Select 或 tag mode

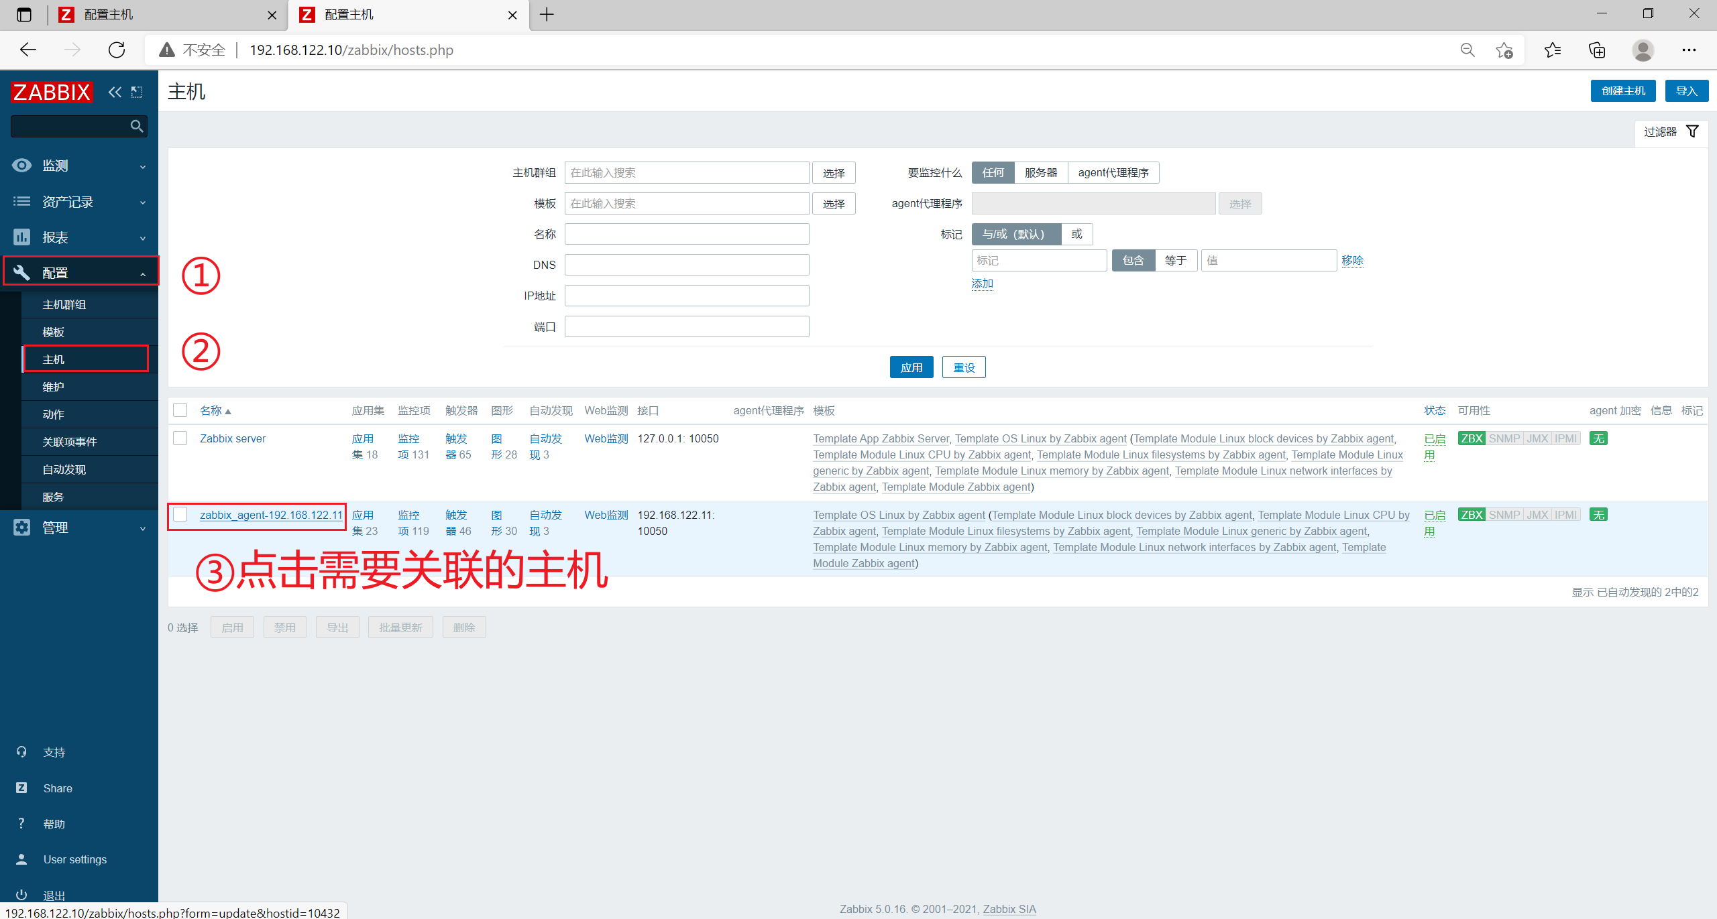(1076, 234)
